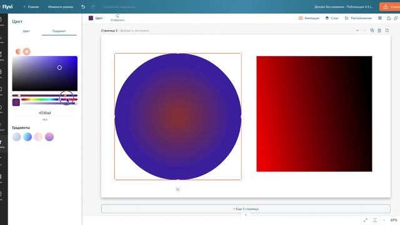Apply the light gray-blue gradient preset
The image size is (400, 225).
click(x=17, y=137)
